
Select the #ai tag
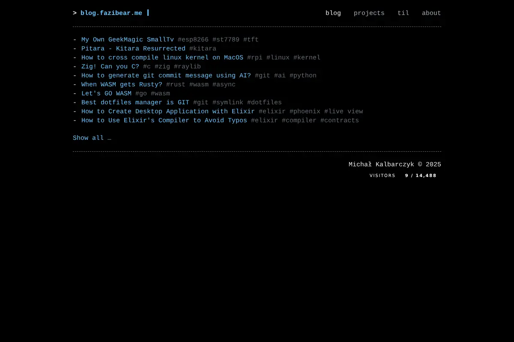[x=280, y=76]
